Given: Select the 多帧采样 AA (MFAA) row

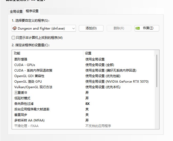Looking at the screenshot, I should tap(83, 120).
